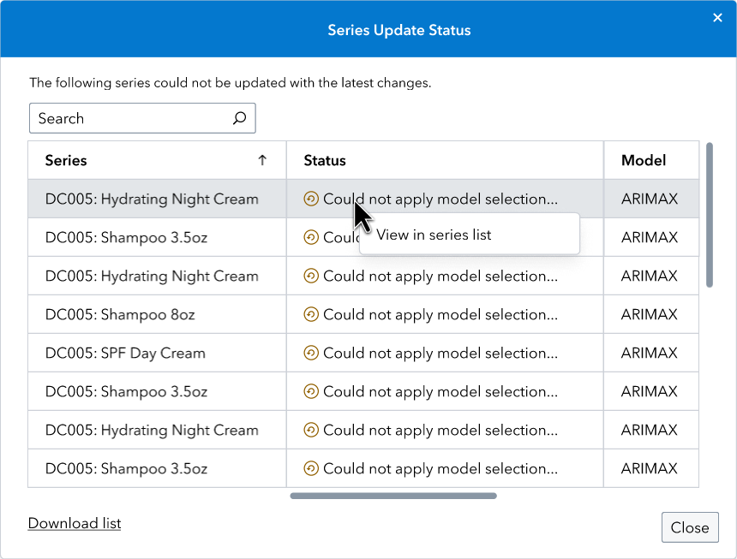Click the status icon in the last Shampoo 3.5oz row
Image resolution: width=737 pixels, height=559 pixels.
(x=310, y=468)
